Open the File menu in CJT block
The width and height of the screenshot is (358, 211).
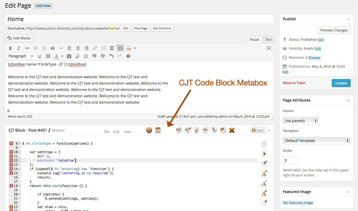tap(107, 132)
